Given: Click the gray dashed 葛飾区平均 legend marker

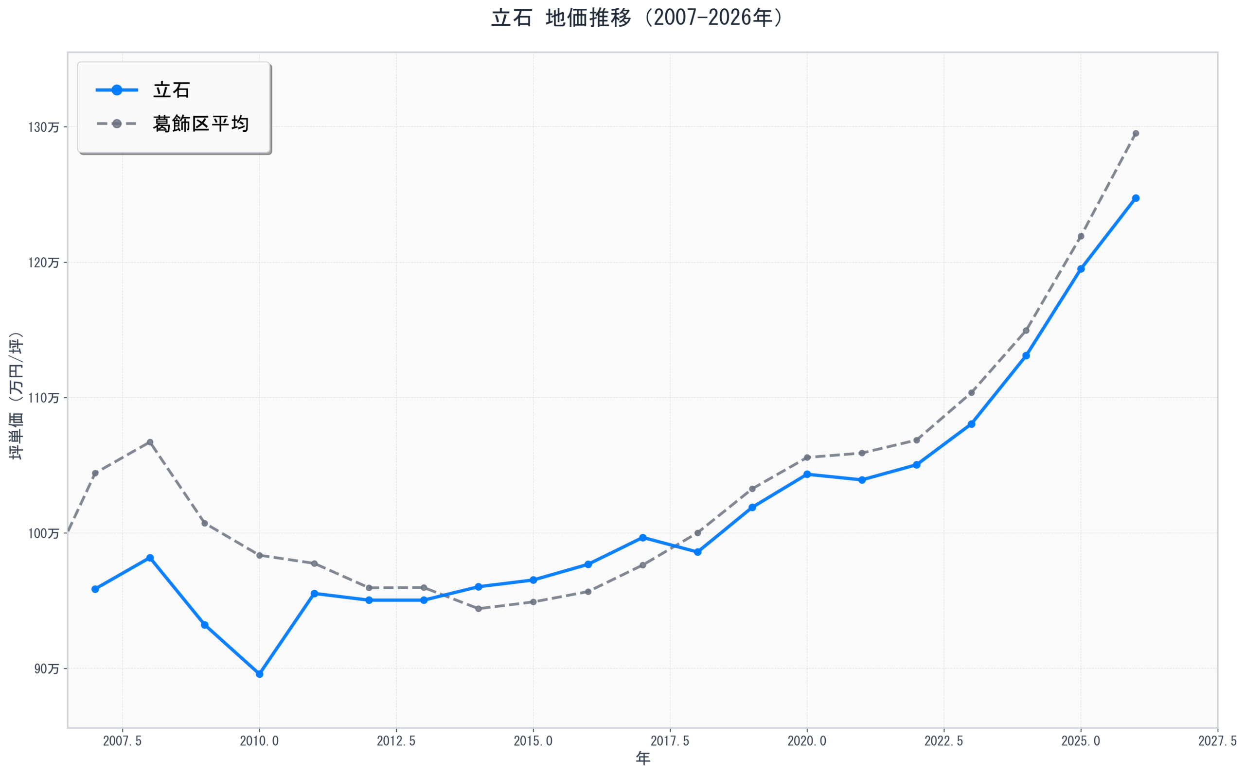Looking at the screenshot, I should 117,124.
